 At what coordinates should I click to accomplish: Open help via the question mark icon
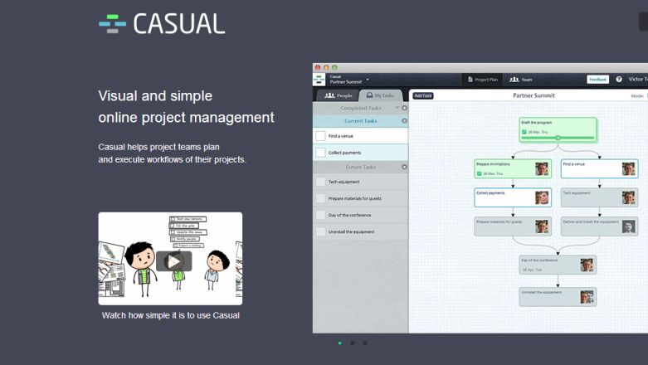point(619,80)
